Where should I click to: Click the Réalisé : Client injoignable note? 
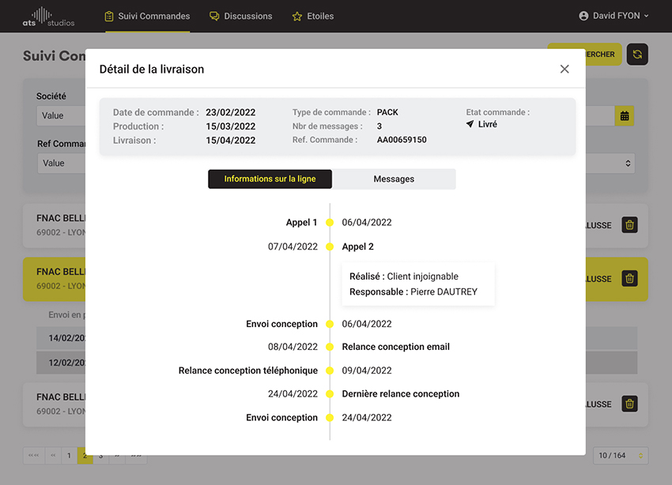404,276
